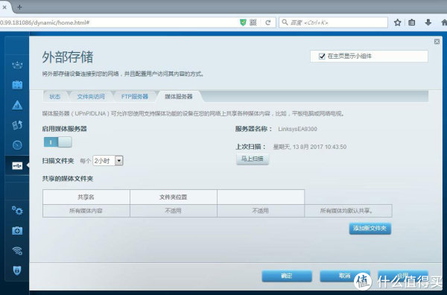Open Troubleshooting medical-kit icon
447x295 pixels.
pos(17,231)
